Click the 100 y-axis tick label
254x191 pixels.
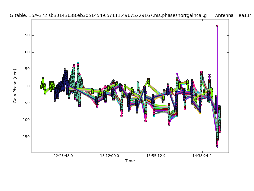(x=26, y=52)
